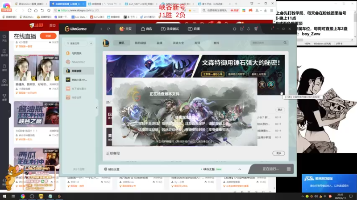
Task: Show previous banner slide
Action: click(x=111, y=75)
